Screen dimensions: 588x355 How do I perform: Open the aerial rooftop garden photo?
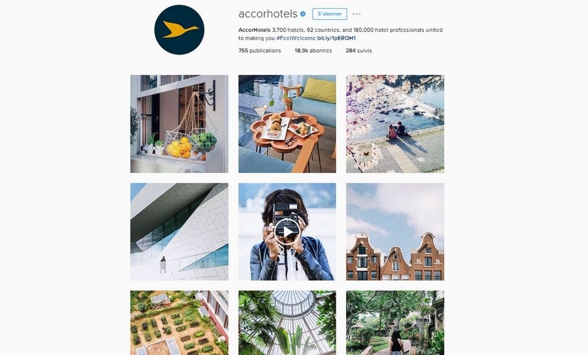pyautogui.click(x=179, y=323)
